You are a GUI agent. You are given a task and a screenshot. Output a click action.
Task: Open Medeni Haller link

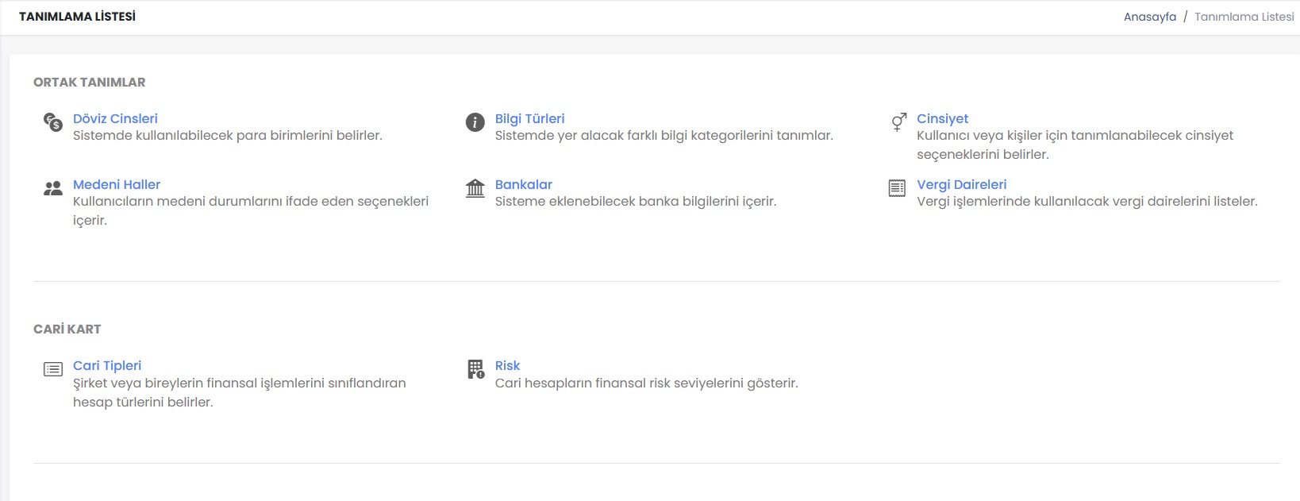117,184
